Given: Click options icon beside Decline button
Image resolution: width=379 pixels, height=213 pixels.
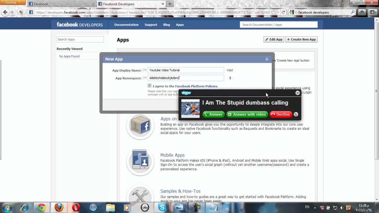Looking at the screenshot, I should pyautogui.click(x=296, y=114).
